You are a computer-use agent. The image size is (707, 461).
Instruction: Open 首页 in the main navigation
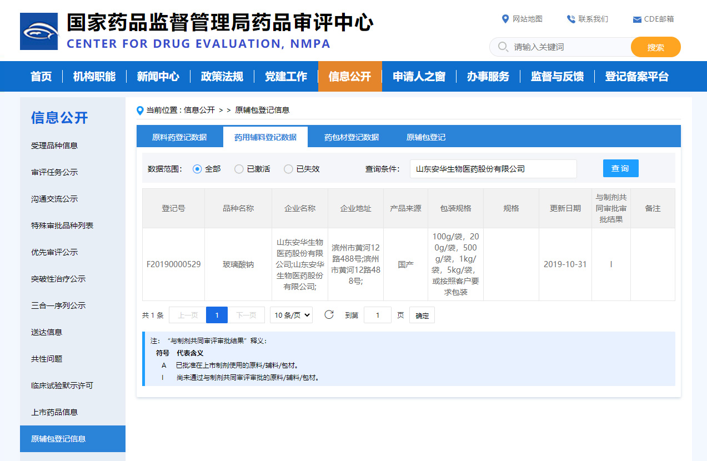click(41, 77)
